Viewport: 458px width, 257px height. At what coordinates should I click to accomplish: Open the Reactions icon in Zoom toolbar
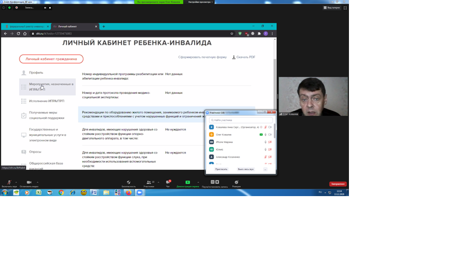tap(236, 182)
